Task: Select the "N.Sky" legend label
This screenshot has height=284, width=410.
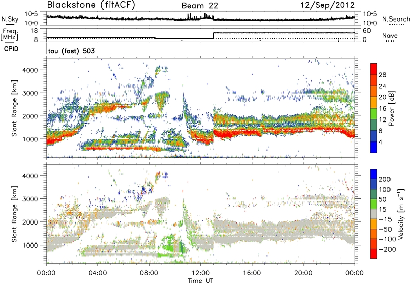Action: 10,19
